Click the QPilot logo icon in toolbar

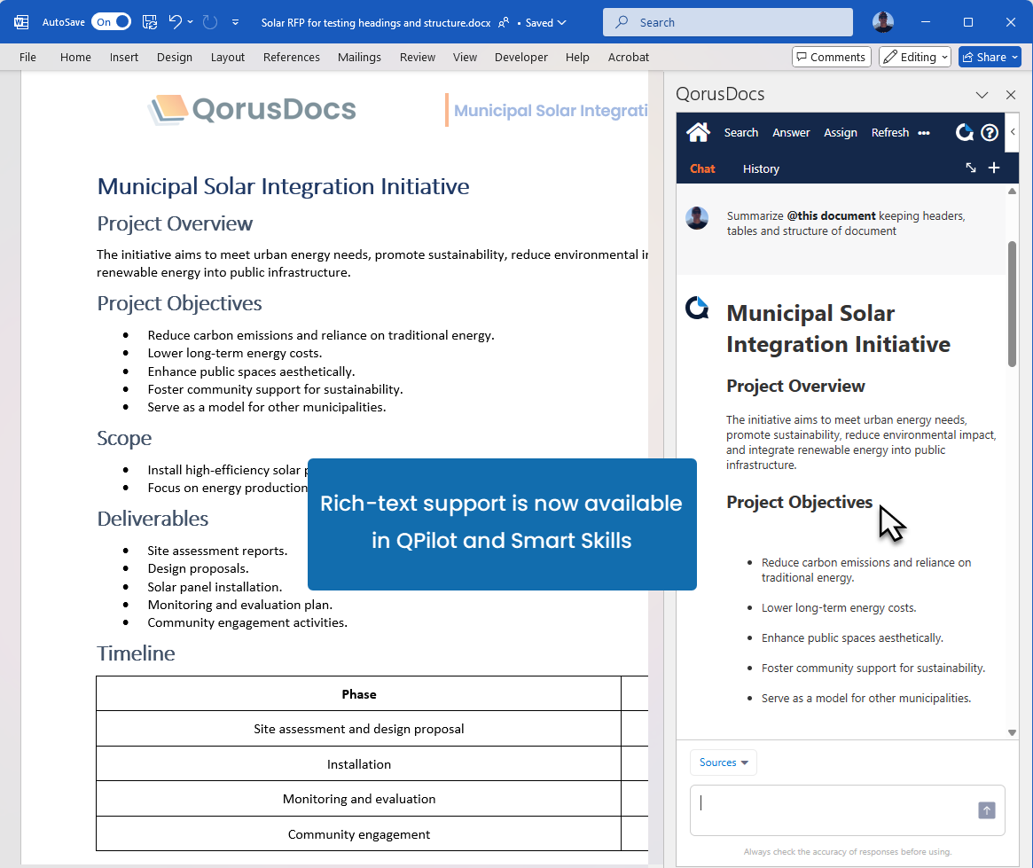click(x=965, y=132)
